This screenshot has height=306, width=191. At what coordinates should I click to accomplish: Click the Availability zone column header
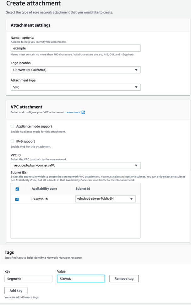44,189
